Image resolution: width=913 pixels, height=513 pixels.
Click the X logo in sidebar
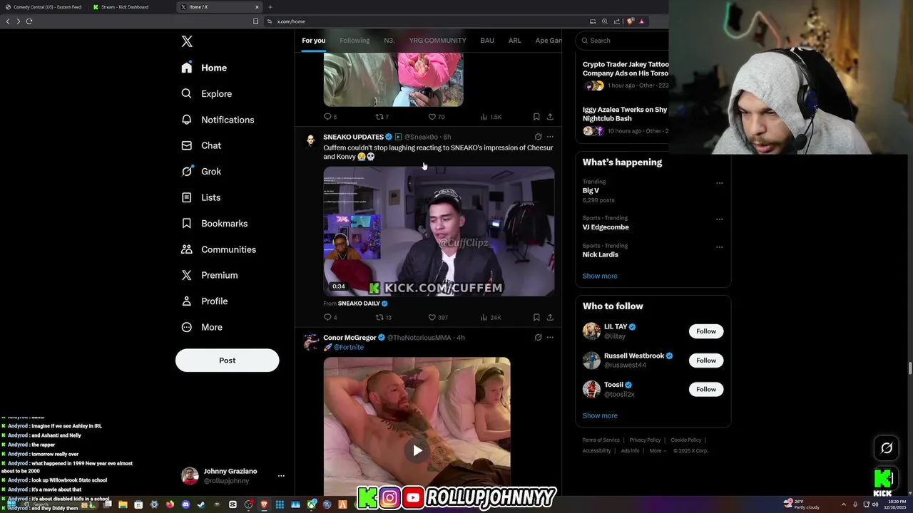187,41
